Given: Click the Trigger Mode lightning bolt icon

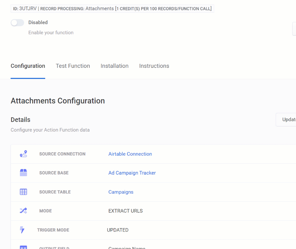Looking at the screenshot, I should click(22, 230).
